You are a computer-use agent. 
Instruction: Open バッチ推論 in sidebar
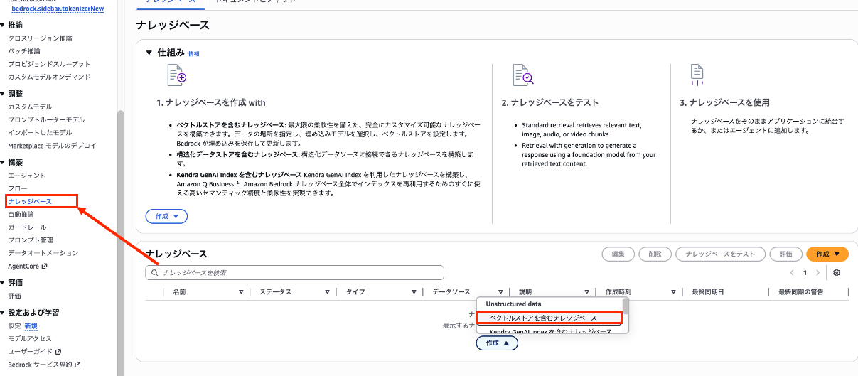(x=24, y=51)
